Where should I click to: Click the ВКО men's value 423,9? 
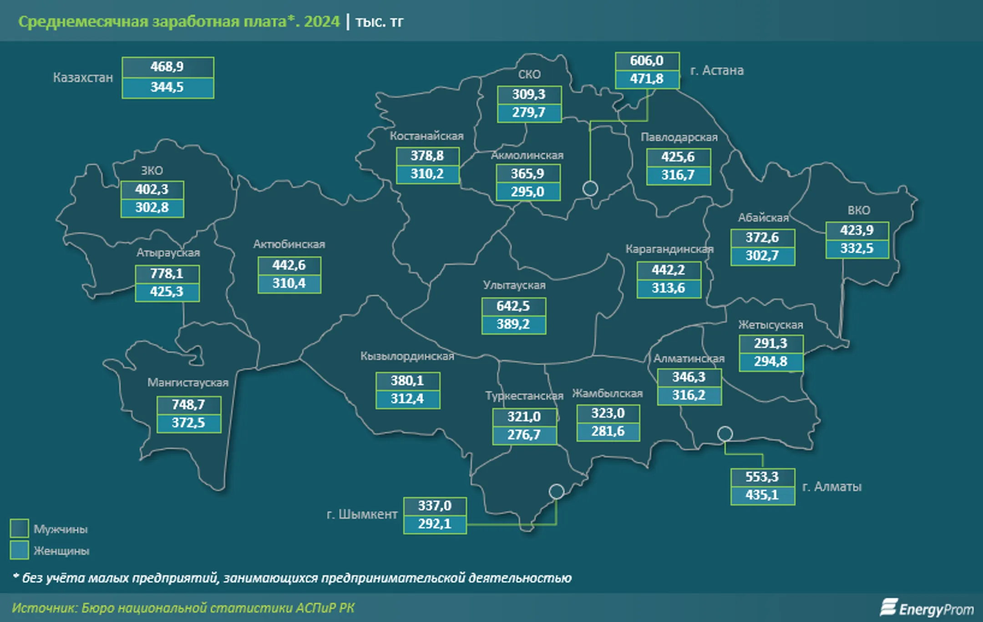[x=857, y=230]
